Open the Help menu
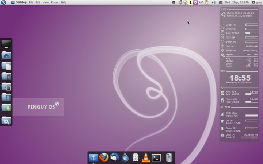Screen dimensions: 263x164 (64, 2)
